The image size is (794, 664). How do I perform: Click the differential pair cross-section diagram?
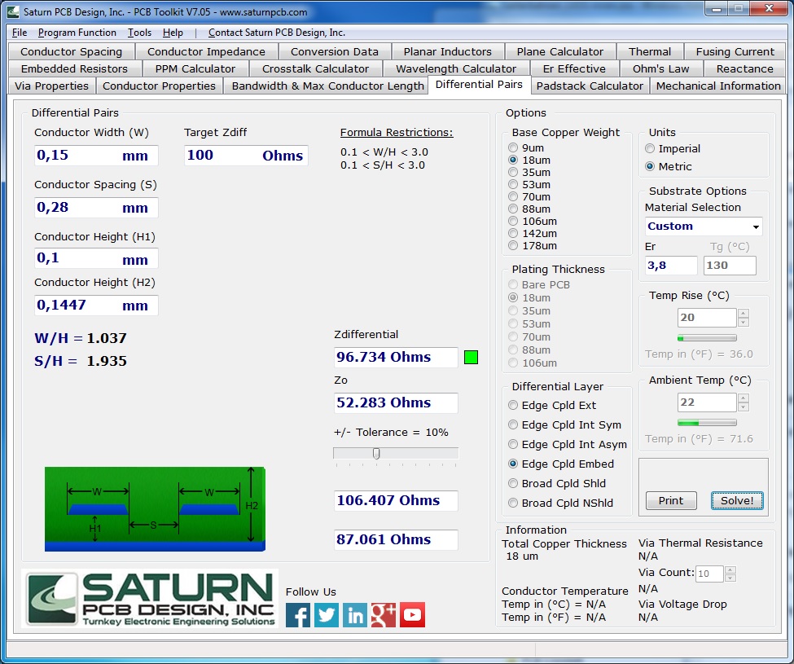[155, 509]
